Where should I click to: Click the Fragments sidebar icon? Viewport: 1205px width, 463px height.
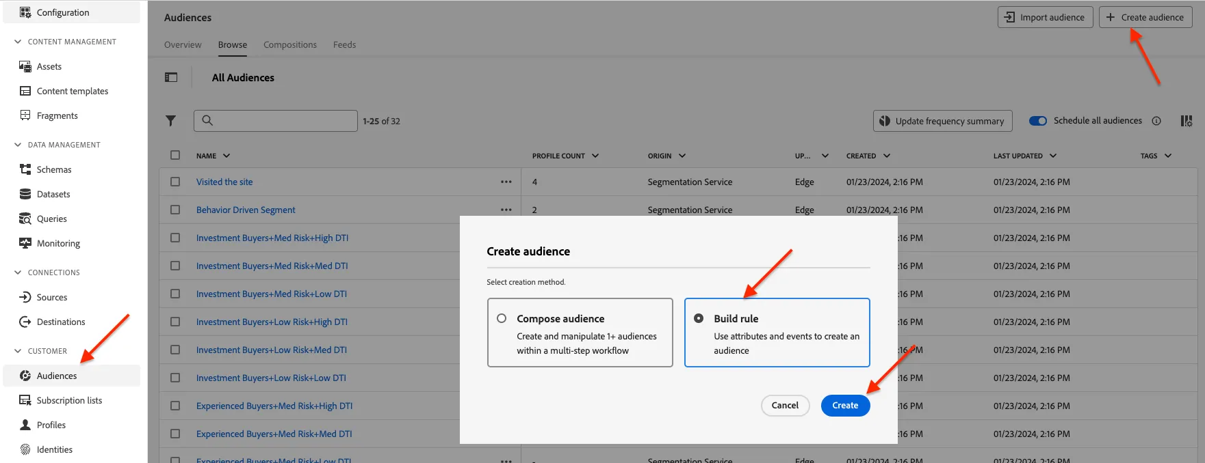point(25,115)
